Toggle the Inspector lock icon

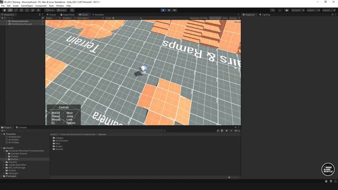click(332, 15)
